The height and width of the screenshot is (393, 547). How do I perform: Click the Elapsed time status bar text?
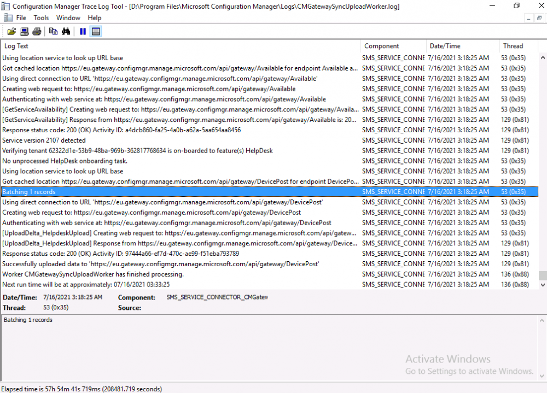(82, 389)
